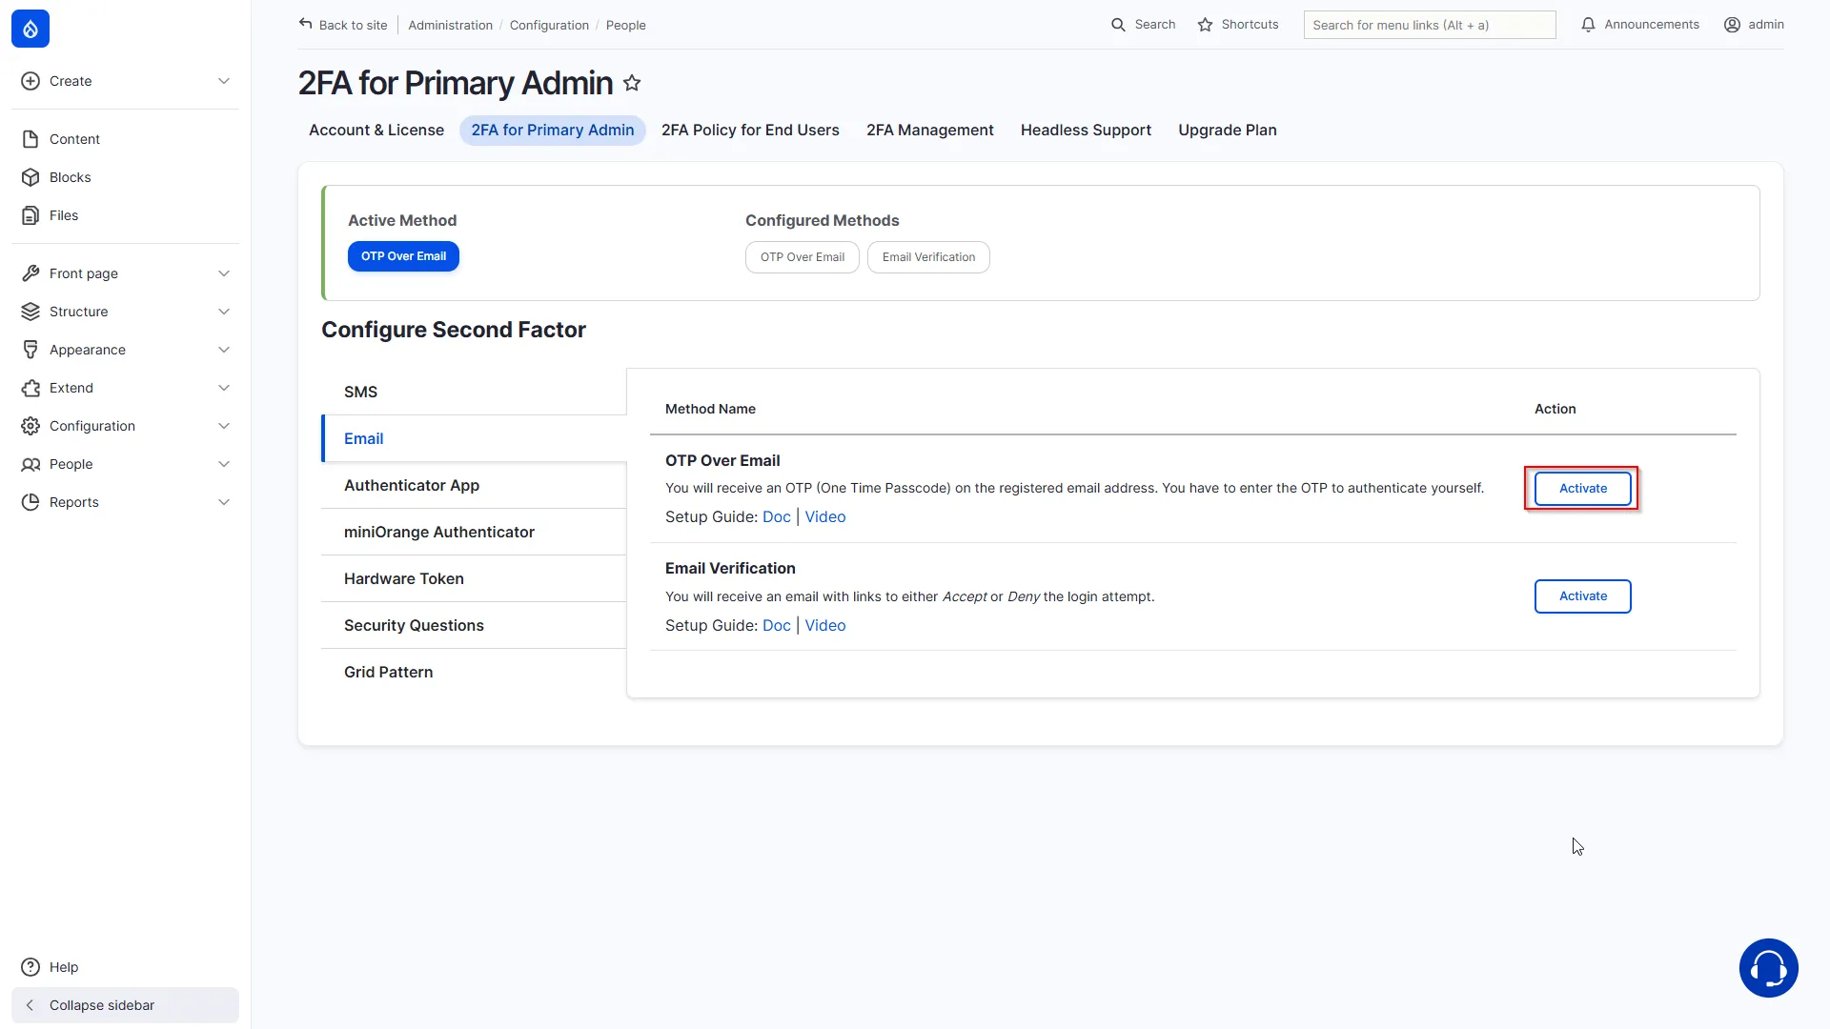Viewport: 1830px width, 1029px height.
Task: Open the Account & License tab
Action: coord(376,131)
